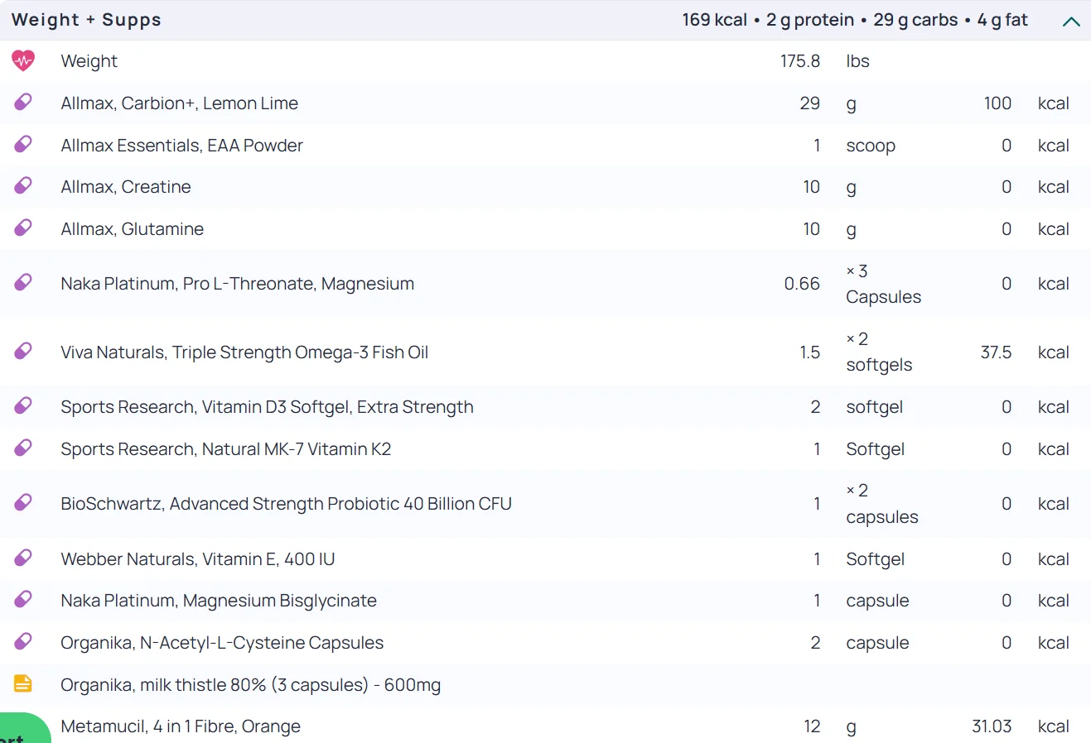The width and height of the screenshot is (1091, 743).
Task: Open Sports Research Natural MK-7 Vitamin K2 entry
Action: [225, 449]
